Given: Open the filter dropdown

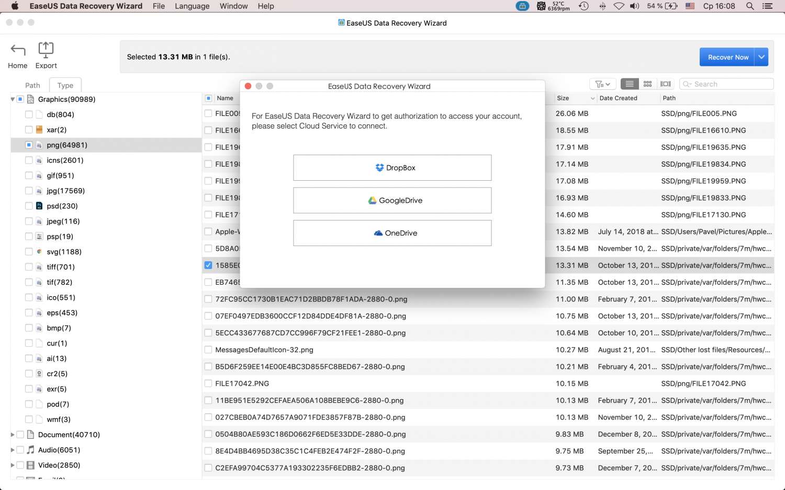Looking at the screenshot, I should 603,84.
